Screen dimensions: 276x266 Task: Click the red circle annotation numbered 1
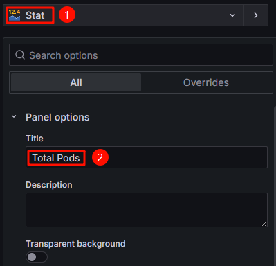(67, 15)
